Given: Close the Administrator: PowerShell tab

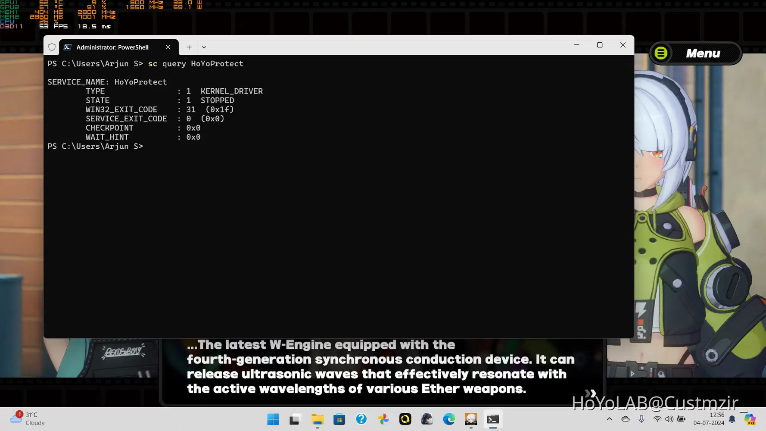Looking at the screenshot, I should click(168, 47).
